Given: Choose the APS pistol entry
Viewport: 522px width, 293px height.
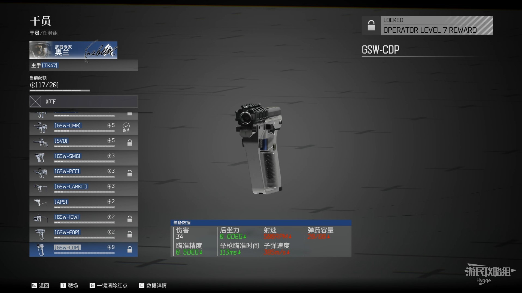Looking at the screenshot, I should [83, 204].
